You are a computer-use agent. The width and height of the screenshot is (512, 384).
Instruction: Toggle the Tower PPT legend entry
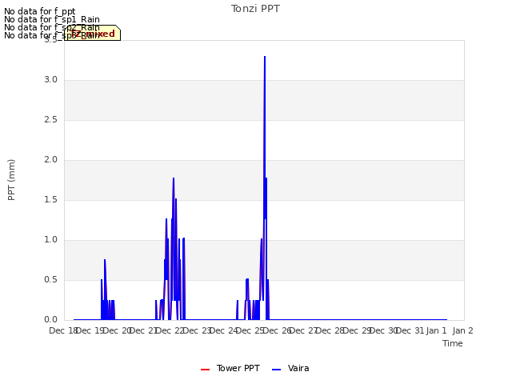(230, 368)
